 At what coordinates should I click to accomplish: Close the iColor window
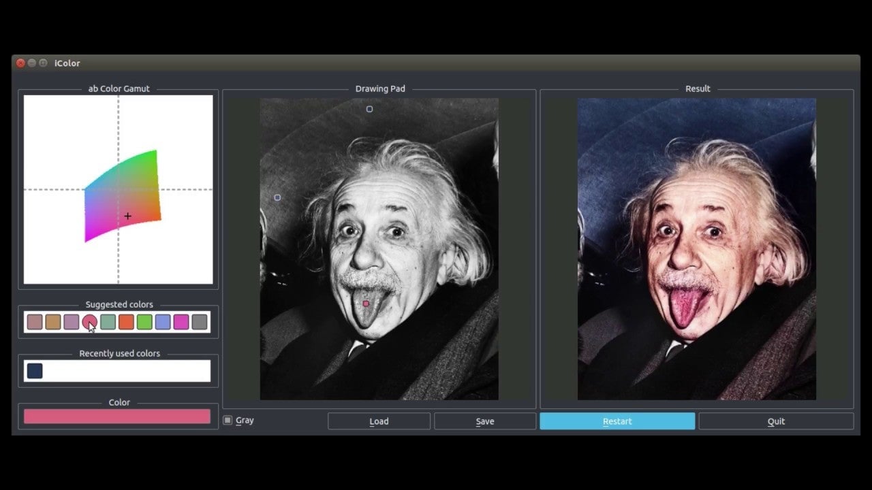click(x=20, y=63)
